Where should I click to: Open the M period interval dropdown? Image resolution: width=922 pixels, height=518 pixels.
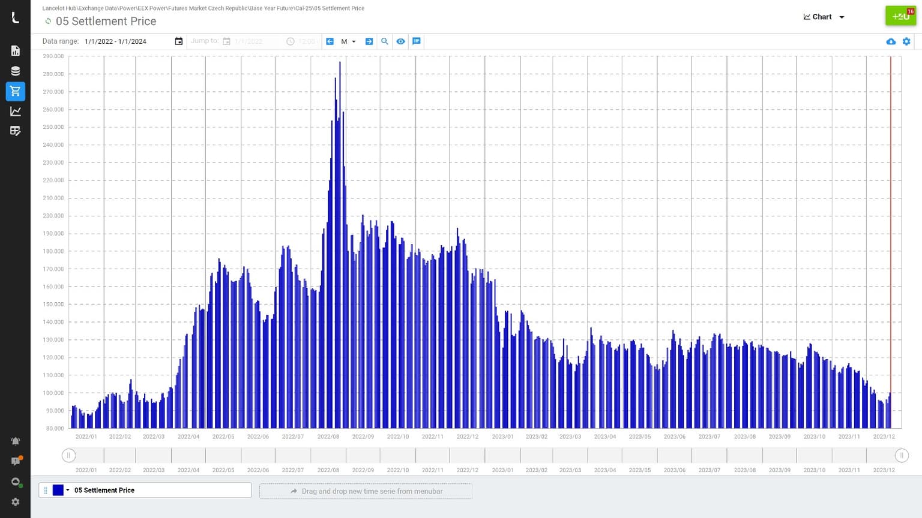tap(348, 41)
